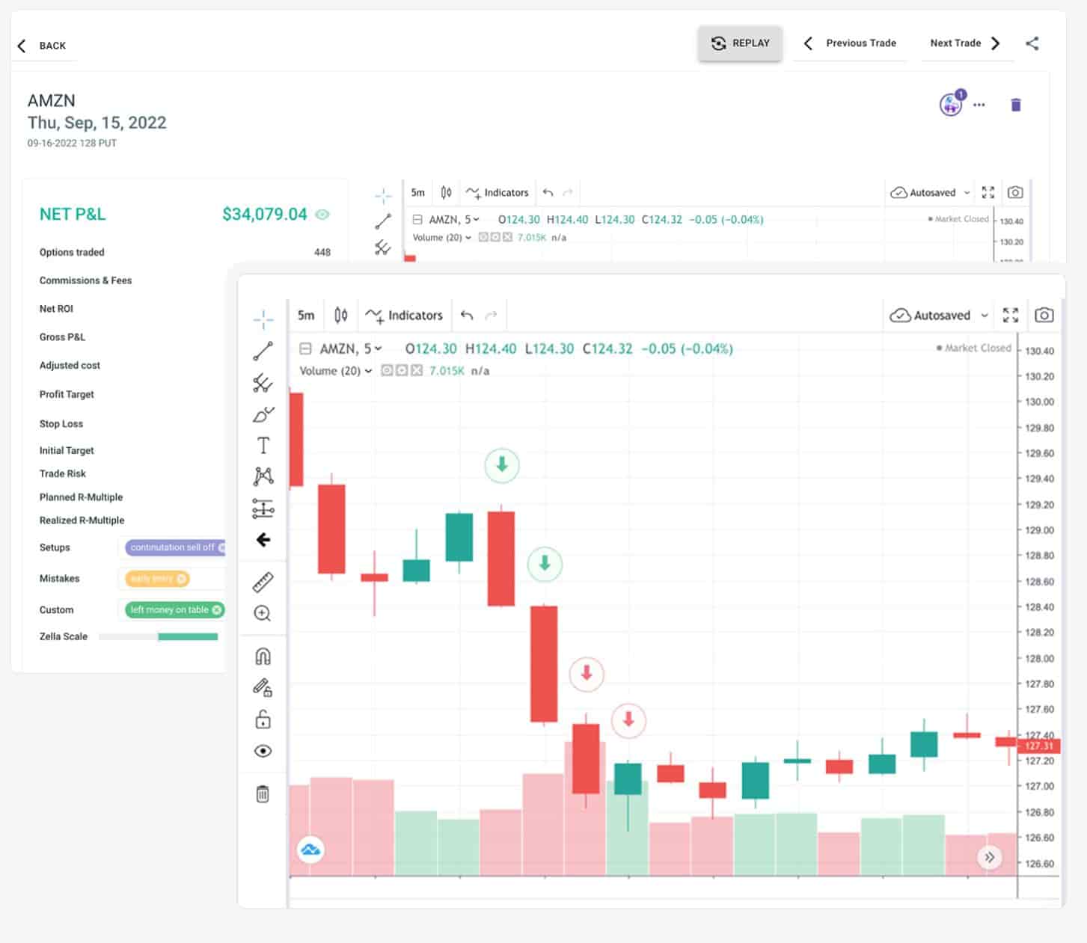Change candlestick chart style in front chart

click(x=341, y=315)
